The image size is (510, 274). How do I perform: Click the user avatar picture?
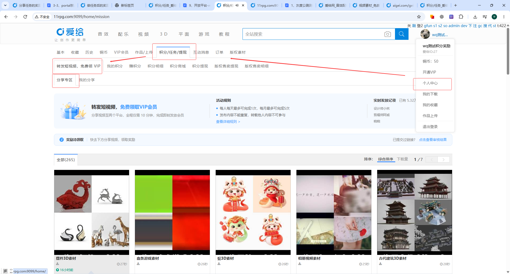pyautogui.click(x=425, y=34)
